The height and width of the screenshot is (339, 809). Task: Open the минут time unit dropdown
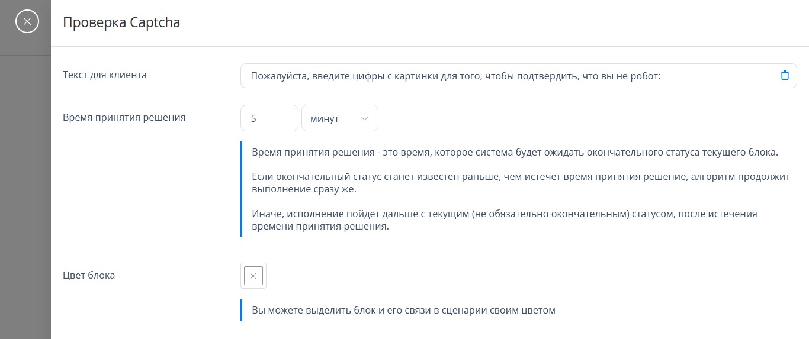tap(340, 118)
